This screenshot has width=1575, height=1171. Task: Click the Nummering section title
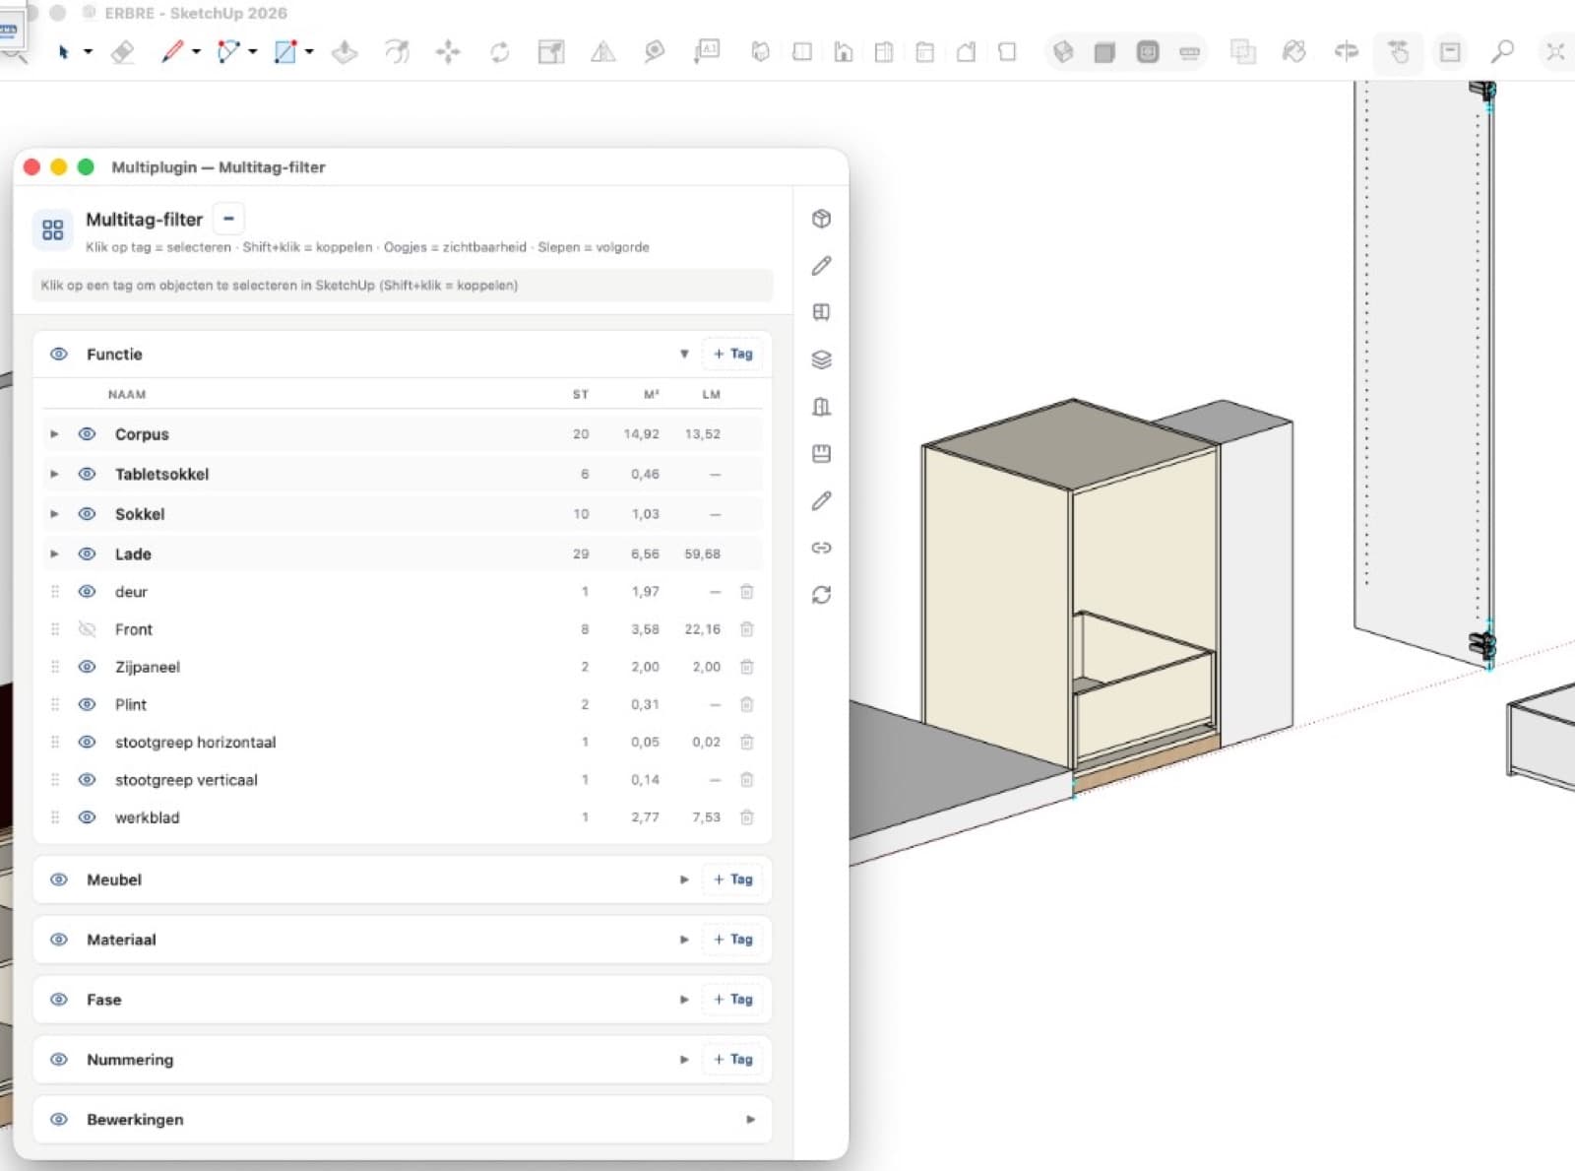point(130,1060)
